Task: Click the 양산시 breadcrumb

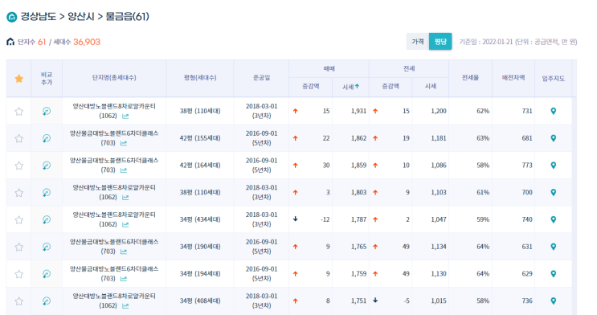Action: coord(80,16)
